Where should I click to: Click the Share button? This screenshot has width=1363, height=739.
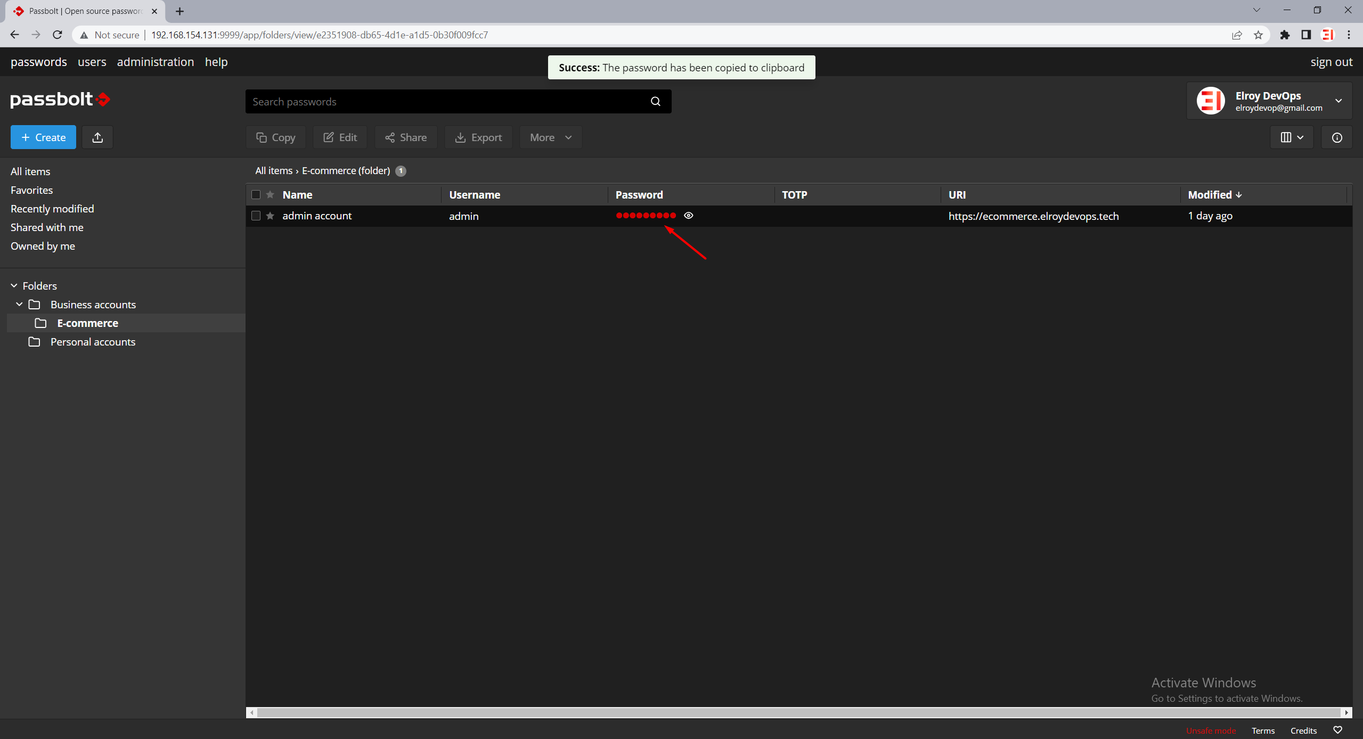406,137
